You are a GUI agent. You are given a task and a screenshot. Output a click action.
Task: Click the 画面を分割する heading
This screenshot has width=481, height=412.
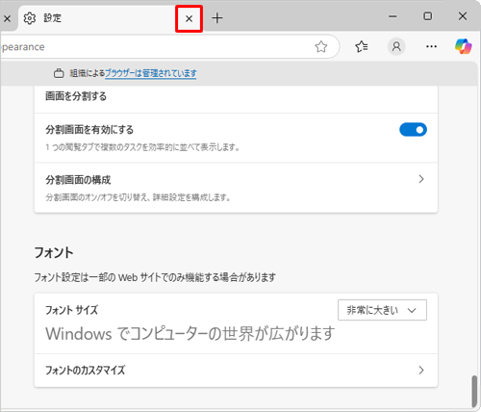point(76,96)
